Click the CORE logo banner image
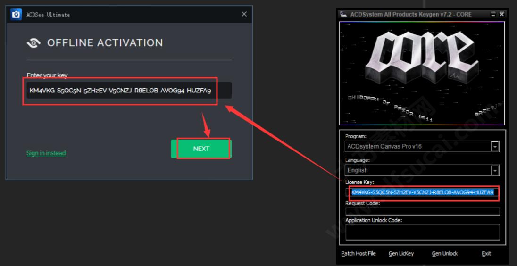 [422, 73]
